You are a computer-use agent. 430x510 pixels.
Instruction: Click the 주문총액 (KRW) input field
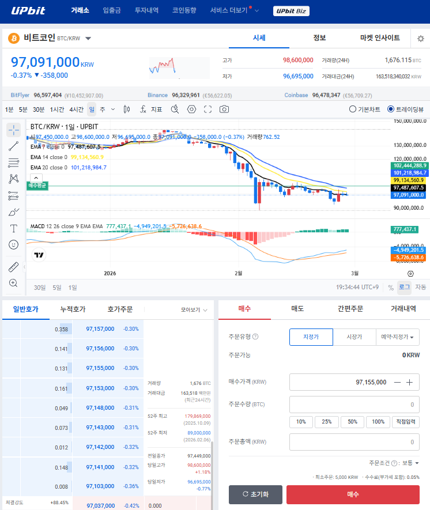354,442
